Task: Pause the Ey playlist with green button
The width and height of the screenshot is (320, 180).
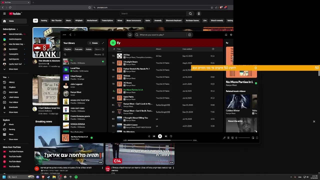Action: [x=113, y=43]
